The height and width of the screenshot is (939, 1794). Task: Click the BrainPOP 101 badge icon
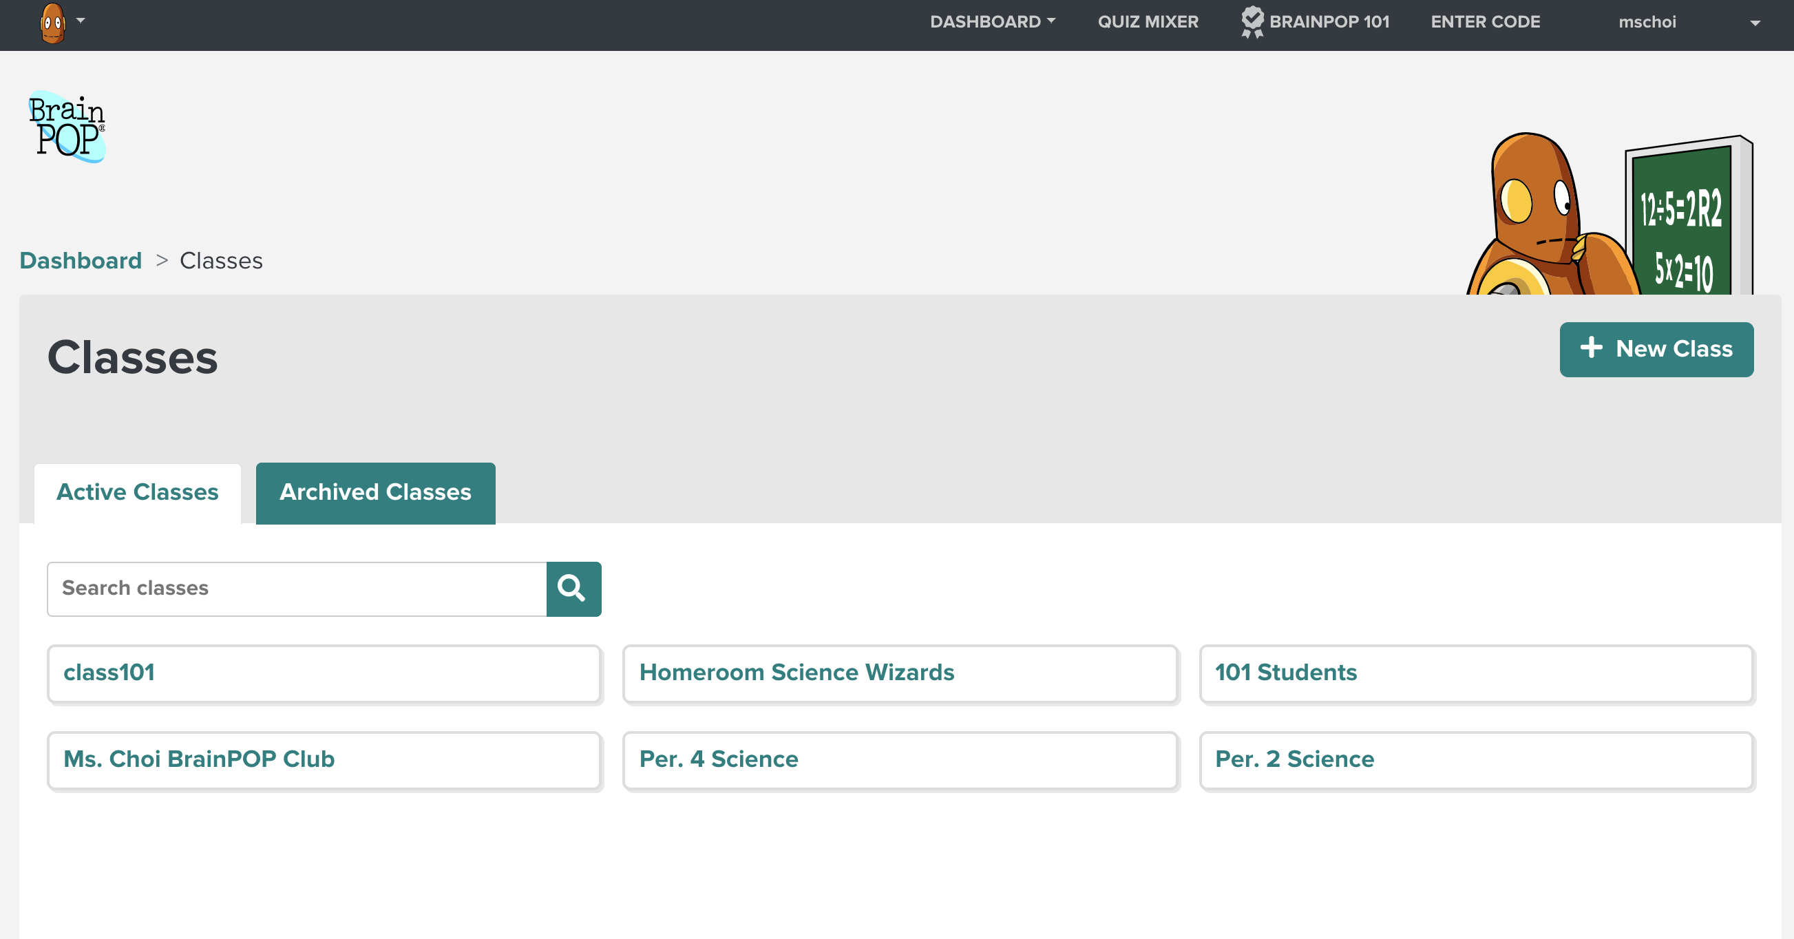pyautogui.click(x=1252, y=21)
